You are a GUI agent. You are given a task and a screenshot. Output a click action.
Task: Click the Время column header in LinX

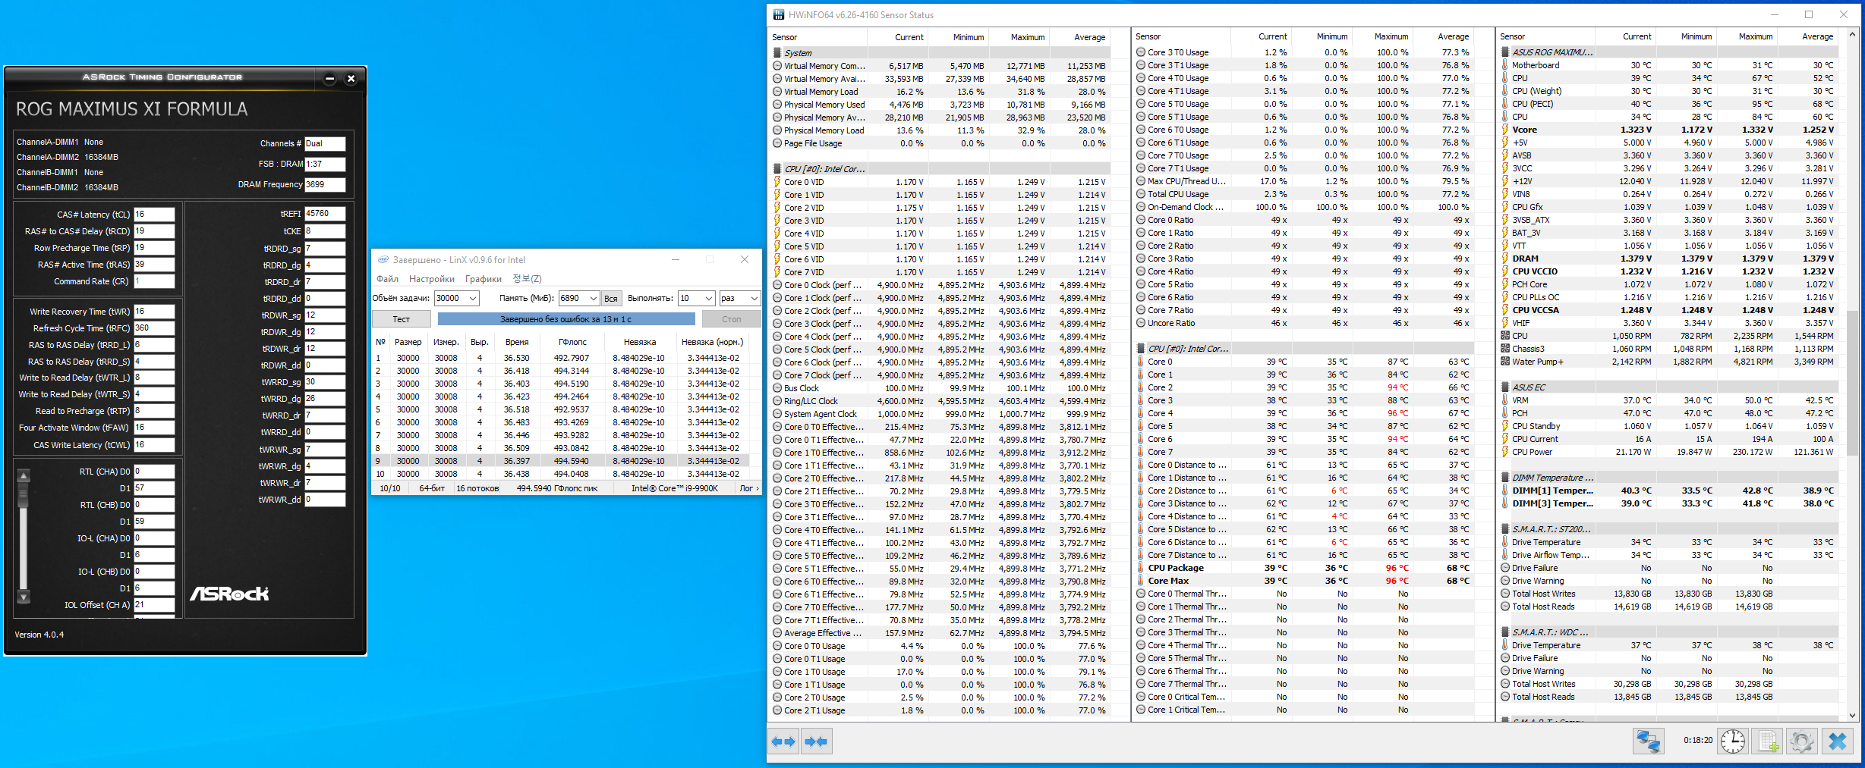pos(517,342)
